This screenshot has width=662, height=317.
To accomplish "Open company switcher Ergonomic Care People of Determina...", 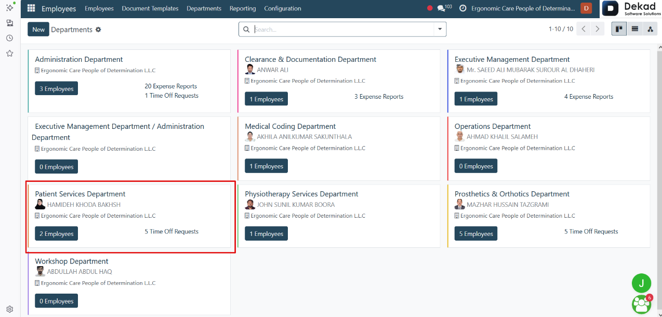I will 523,8.
